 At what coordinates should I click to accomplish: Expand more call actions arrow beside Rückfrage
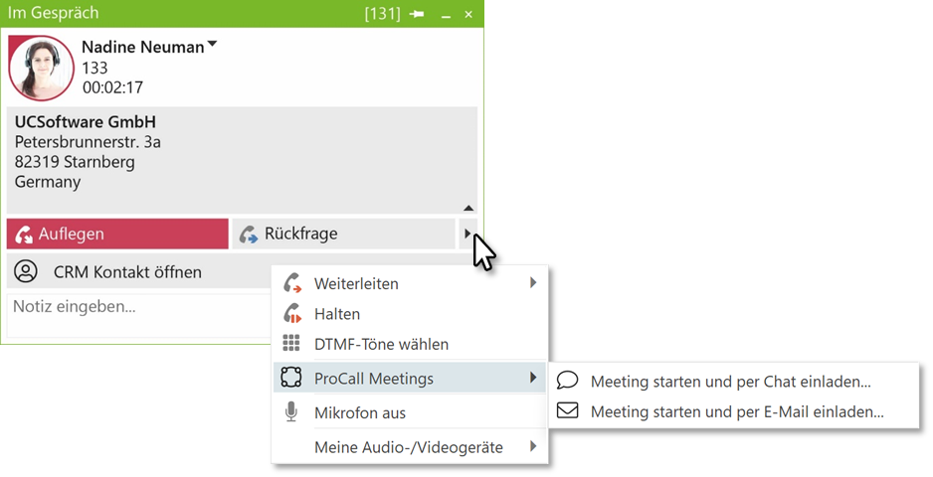coord(467,235)
